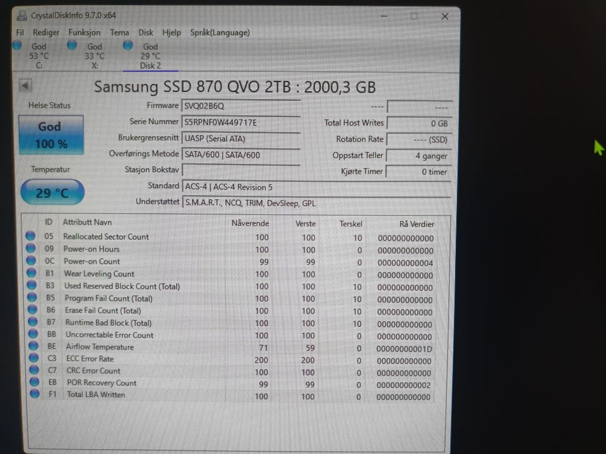Click status orb for Program Fail Count

tap(32, 297)
